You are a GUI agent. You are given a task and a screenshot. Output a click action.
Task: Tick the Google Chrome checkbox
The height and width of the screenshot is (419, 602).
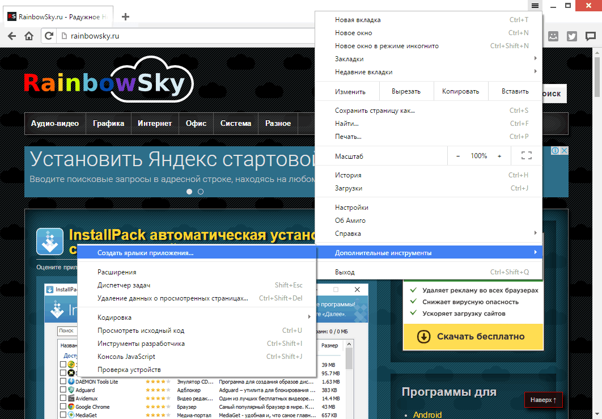[63, 407]
